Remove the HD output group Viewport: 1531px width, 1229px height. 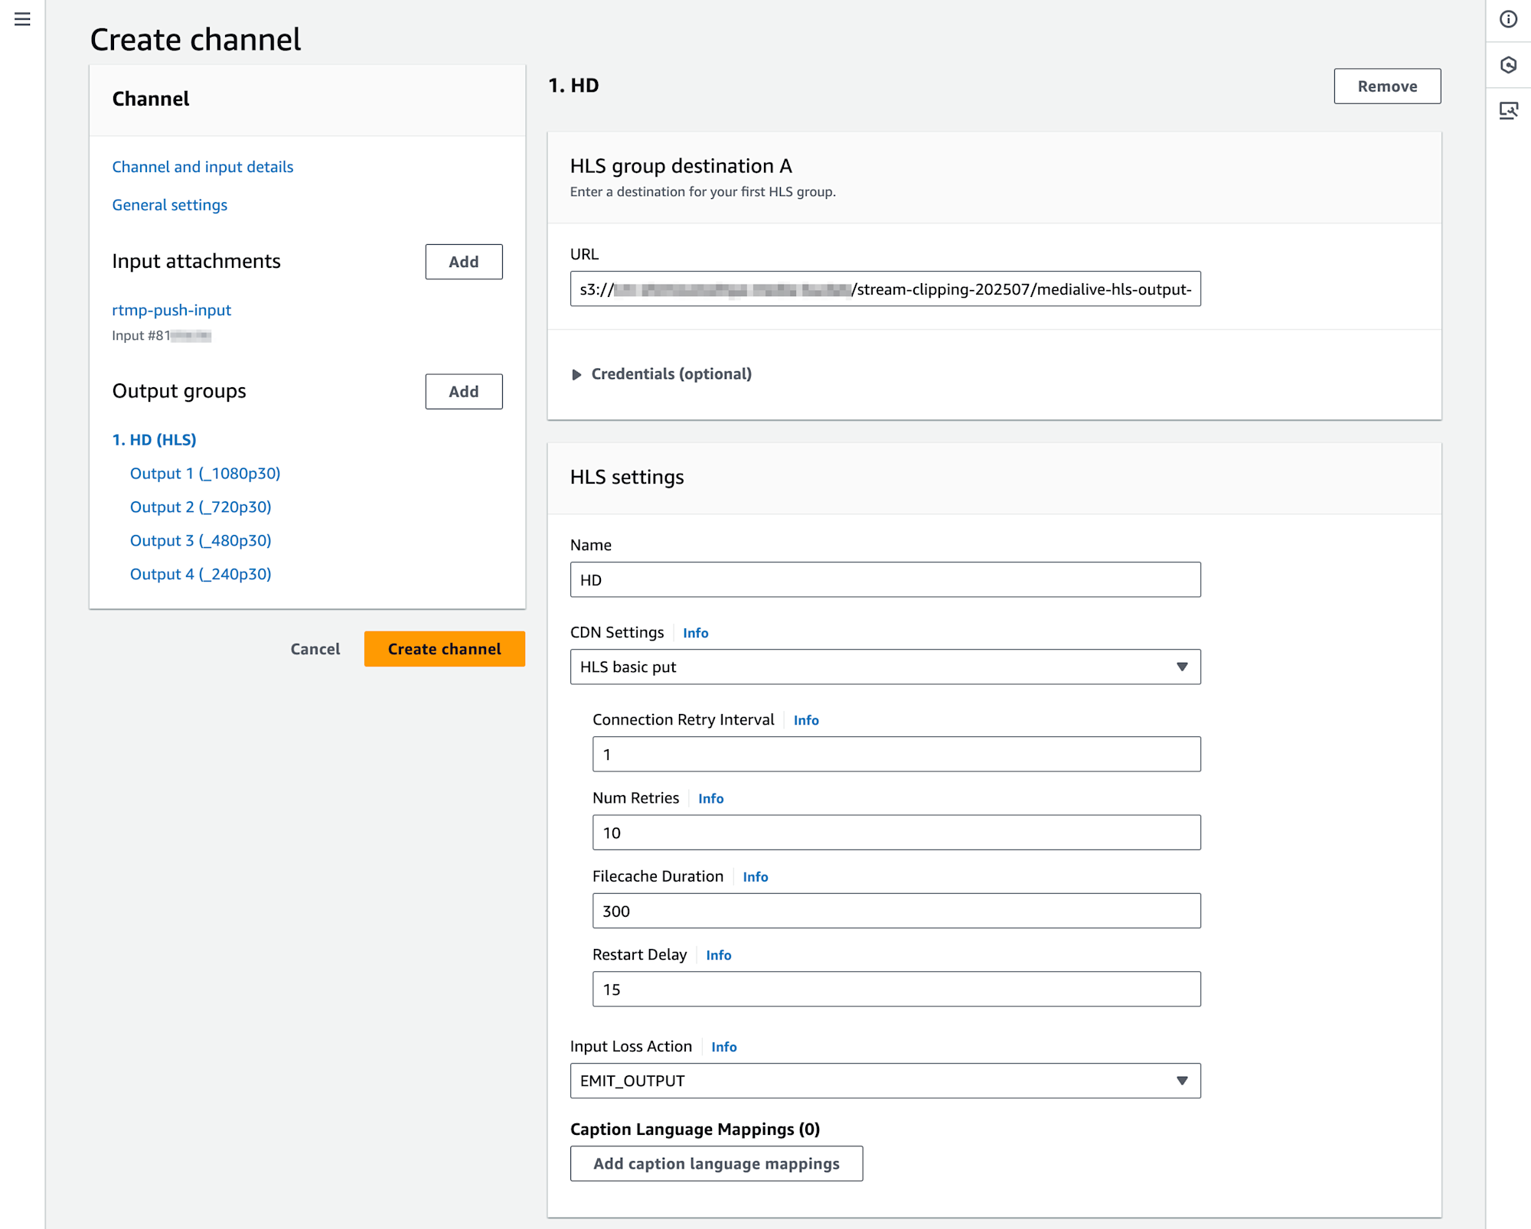pos(1387,86)
